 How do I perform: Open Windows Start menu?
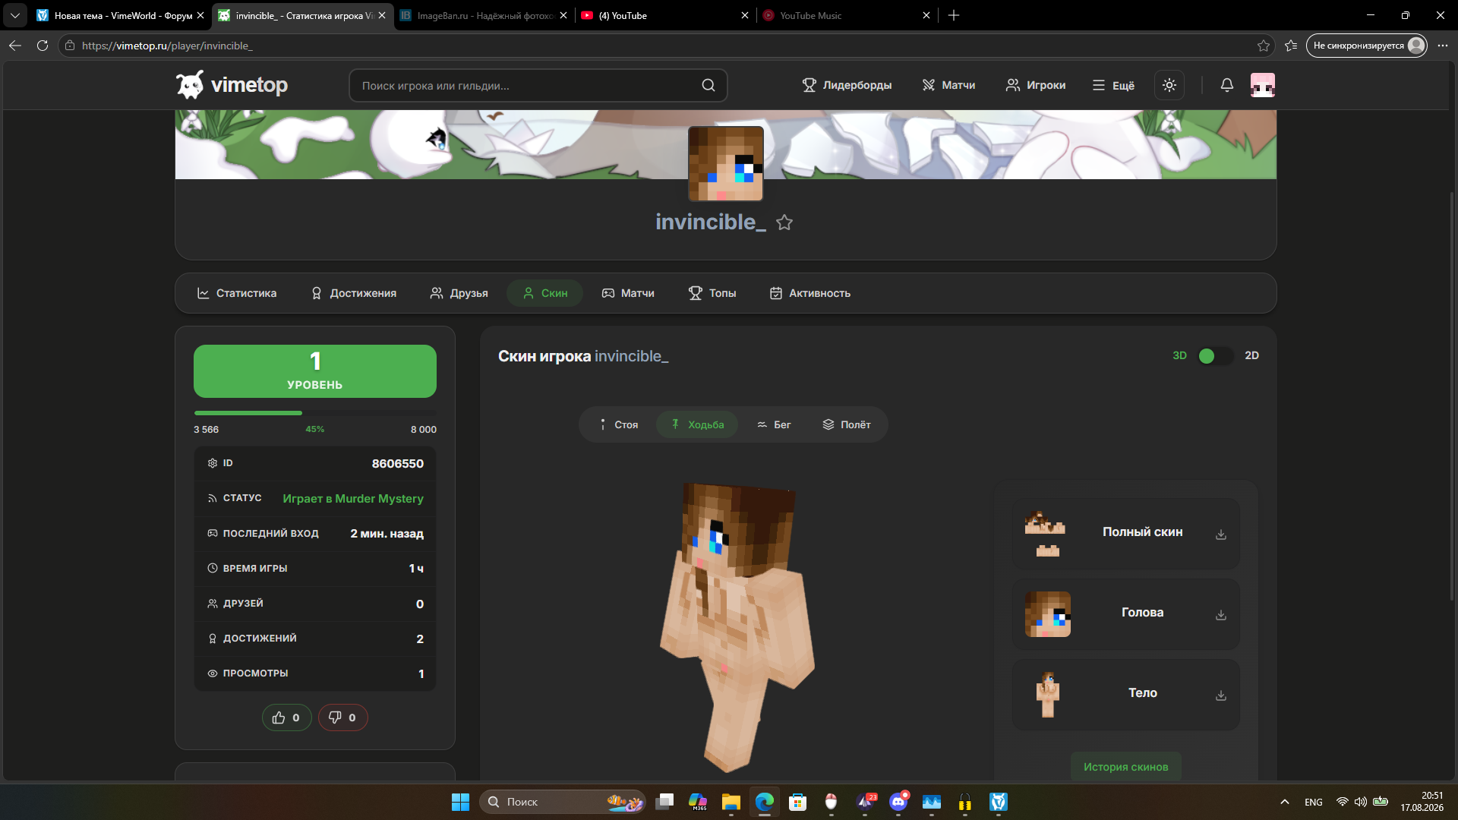[x=460, y=802]
